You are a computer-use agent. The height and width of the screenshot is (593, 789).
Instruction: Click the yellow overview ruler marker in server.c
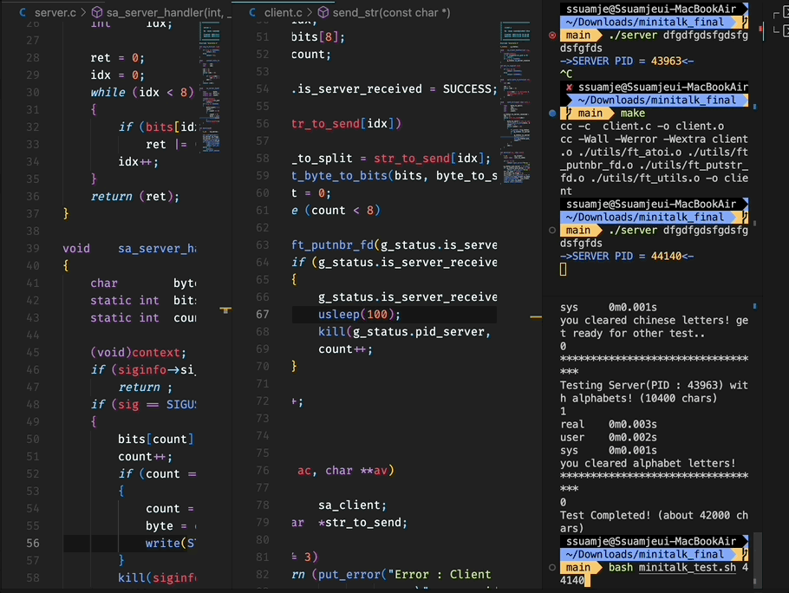point(225,310)
